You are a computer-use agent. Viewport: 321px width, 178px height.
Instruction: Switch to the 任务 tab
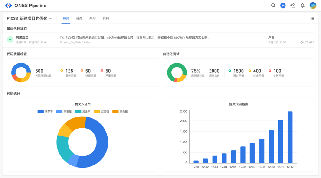[x=79, y=19]
